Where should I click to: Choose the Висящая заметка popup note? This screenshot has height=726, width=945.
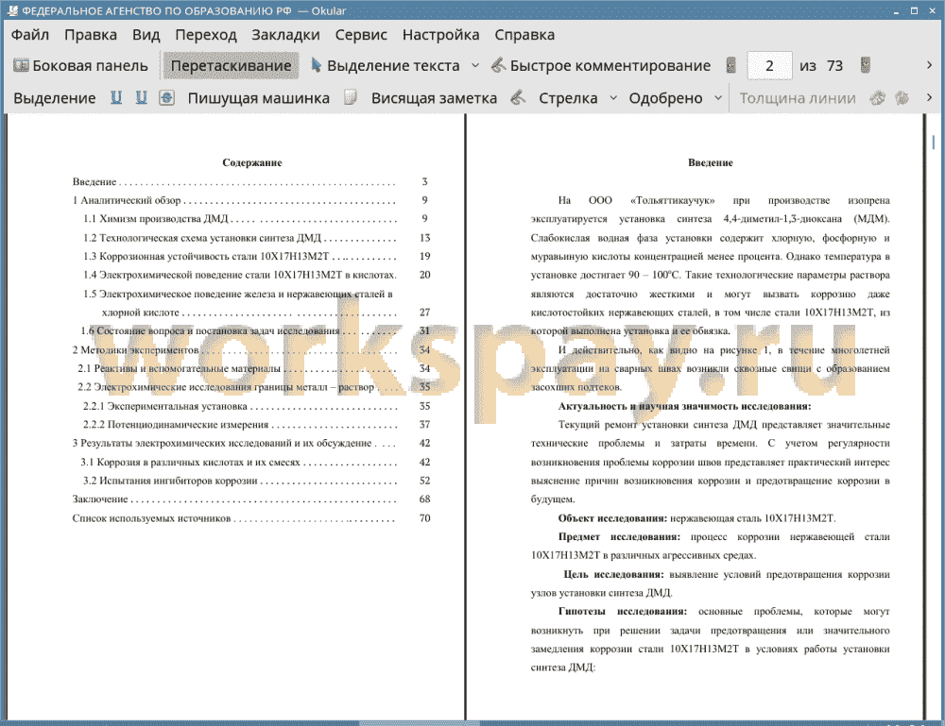[434, 98]
